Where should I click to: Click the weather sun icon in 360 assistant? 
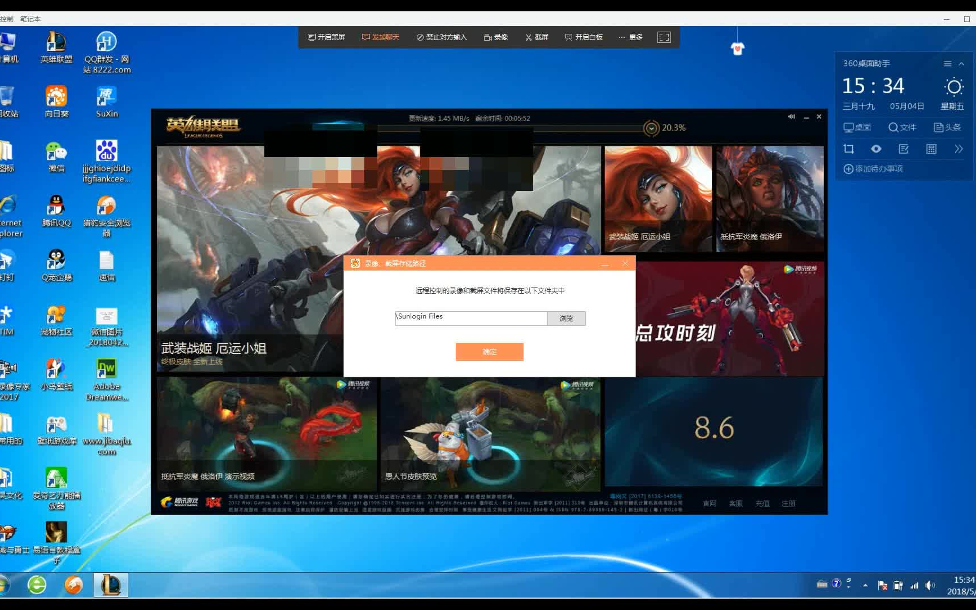954,87
